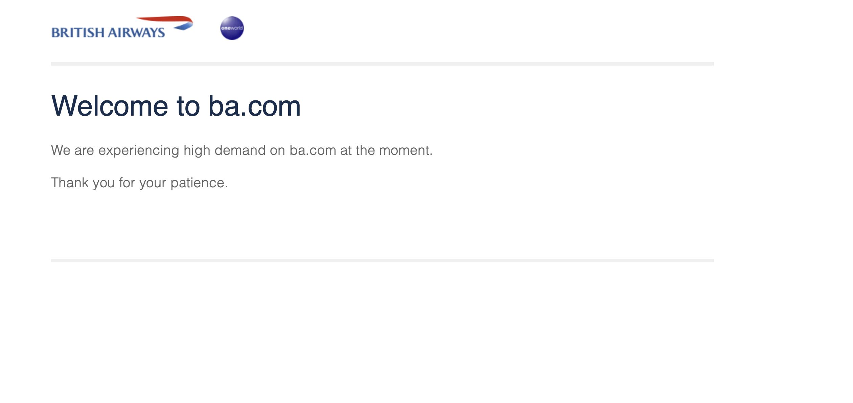The image size is (853, 403).
Task: Click 'ba.com' within the high demand sentence
Action: 313,150
